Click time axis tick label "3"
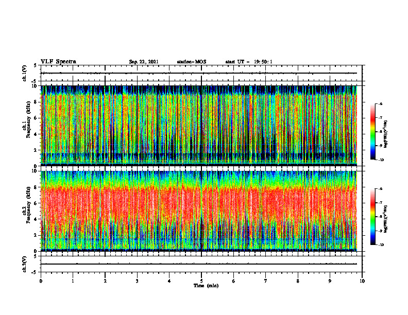This screenshot has height=315, width=408. (137, 281)
